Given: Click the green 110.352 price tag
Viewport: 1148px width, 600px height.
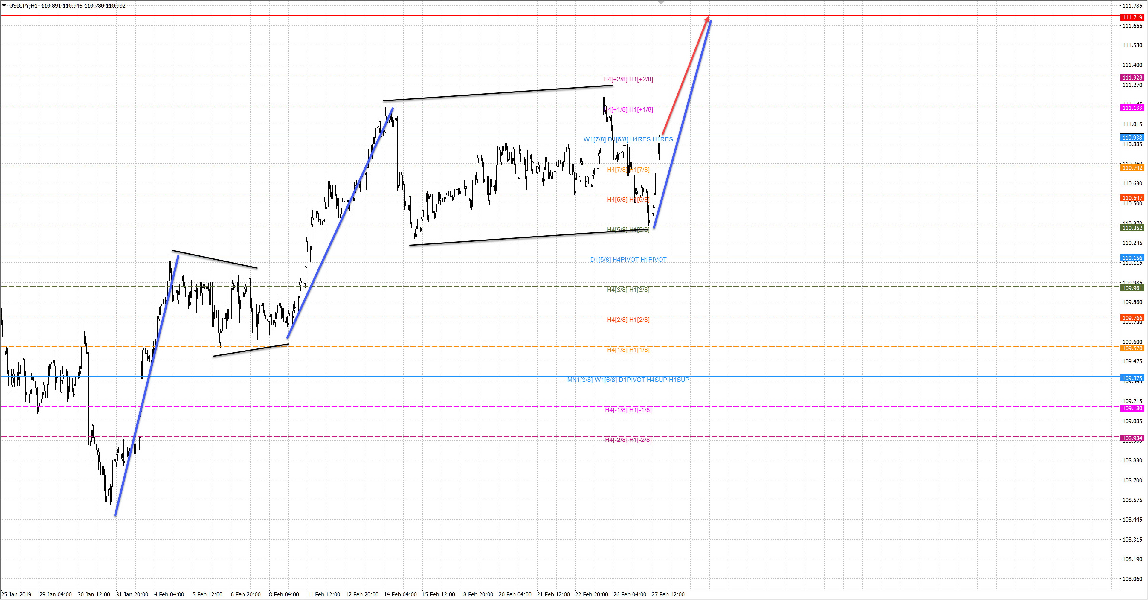Looking at the screenshot, I should pyautogui.click(x=1132, y=228).
